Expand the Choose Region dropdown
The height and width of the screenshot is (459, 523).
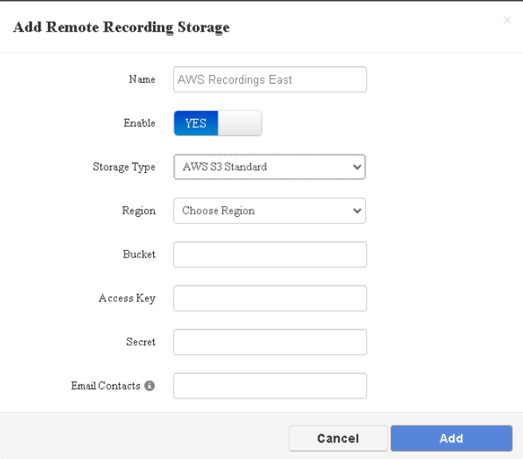click(269, 210)
